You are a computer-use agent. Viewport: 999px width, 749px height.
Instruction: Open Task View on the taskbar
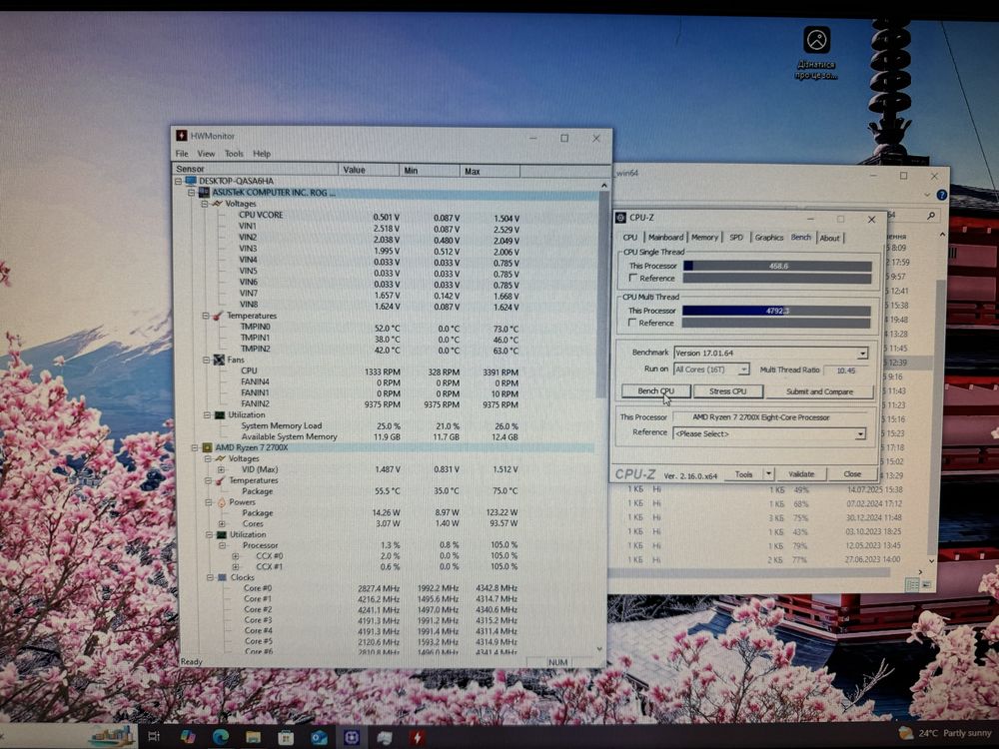click(x=154, y=737)
